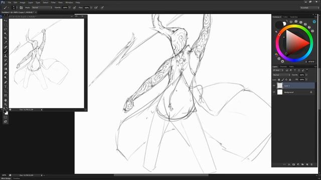This screenshot has height=180, width=321.
Task: Open the Flow slider dropdown in options bar
Action: point(91,7)
